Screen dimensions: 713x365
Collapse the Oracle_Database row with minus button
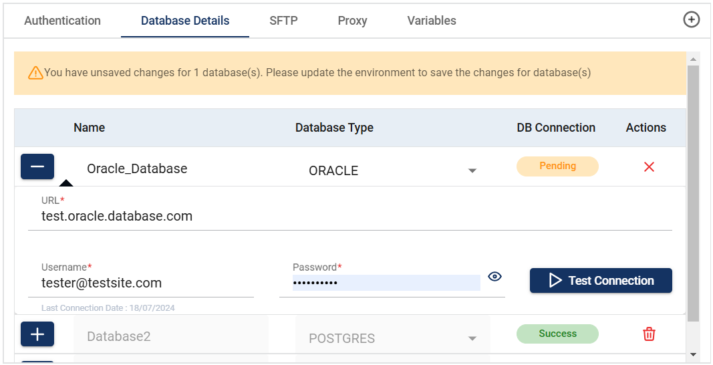[37, 166]
